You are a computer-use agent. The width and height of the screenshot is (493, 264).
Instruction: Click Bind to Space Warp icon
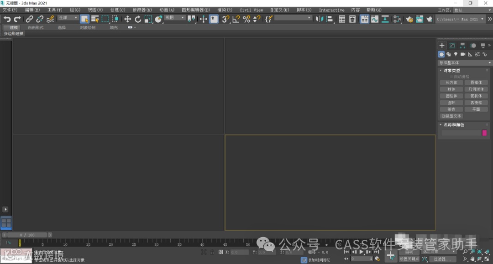(50, 19)
